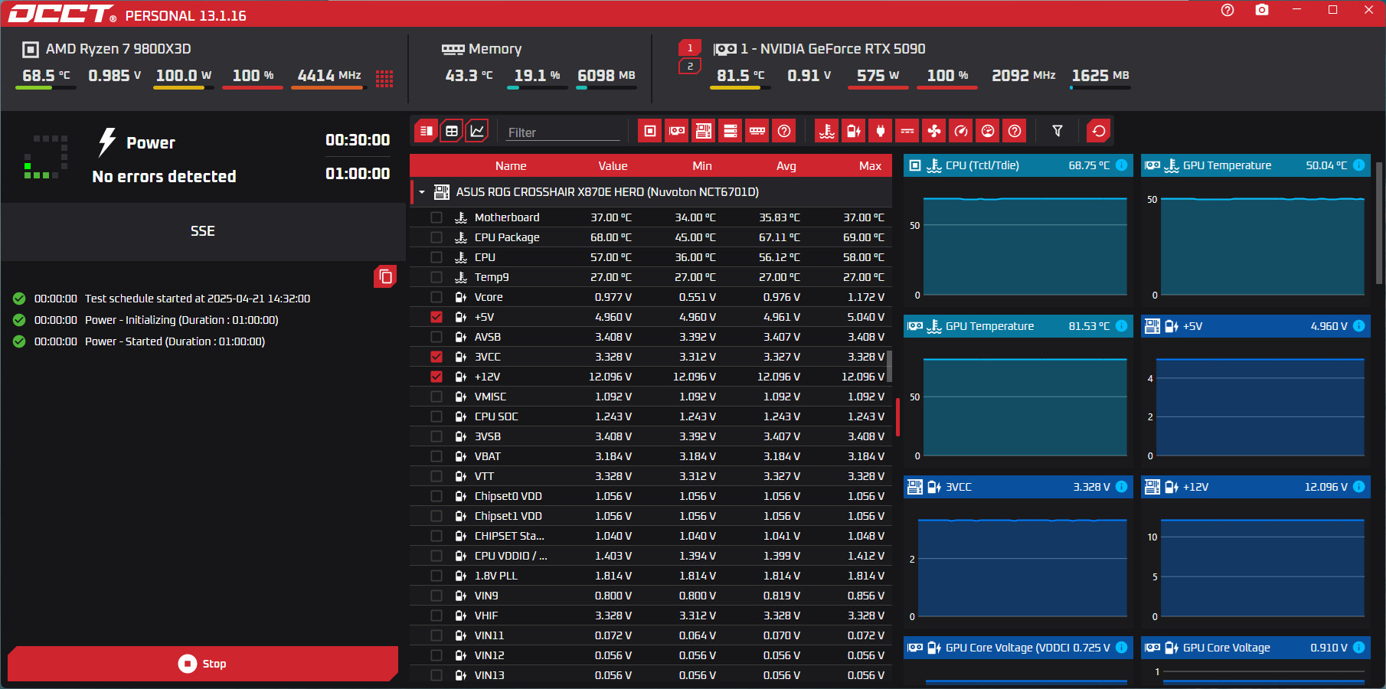Viewport: 1386px width, 689px height.
Task: Toggle motherboard sensor filter icon
Action: 704,131
